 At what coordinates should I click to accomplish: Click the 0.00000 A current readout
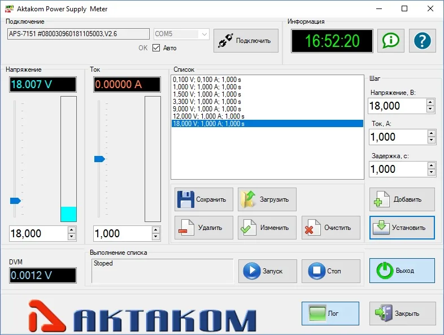click(x=127, y=84)
